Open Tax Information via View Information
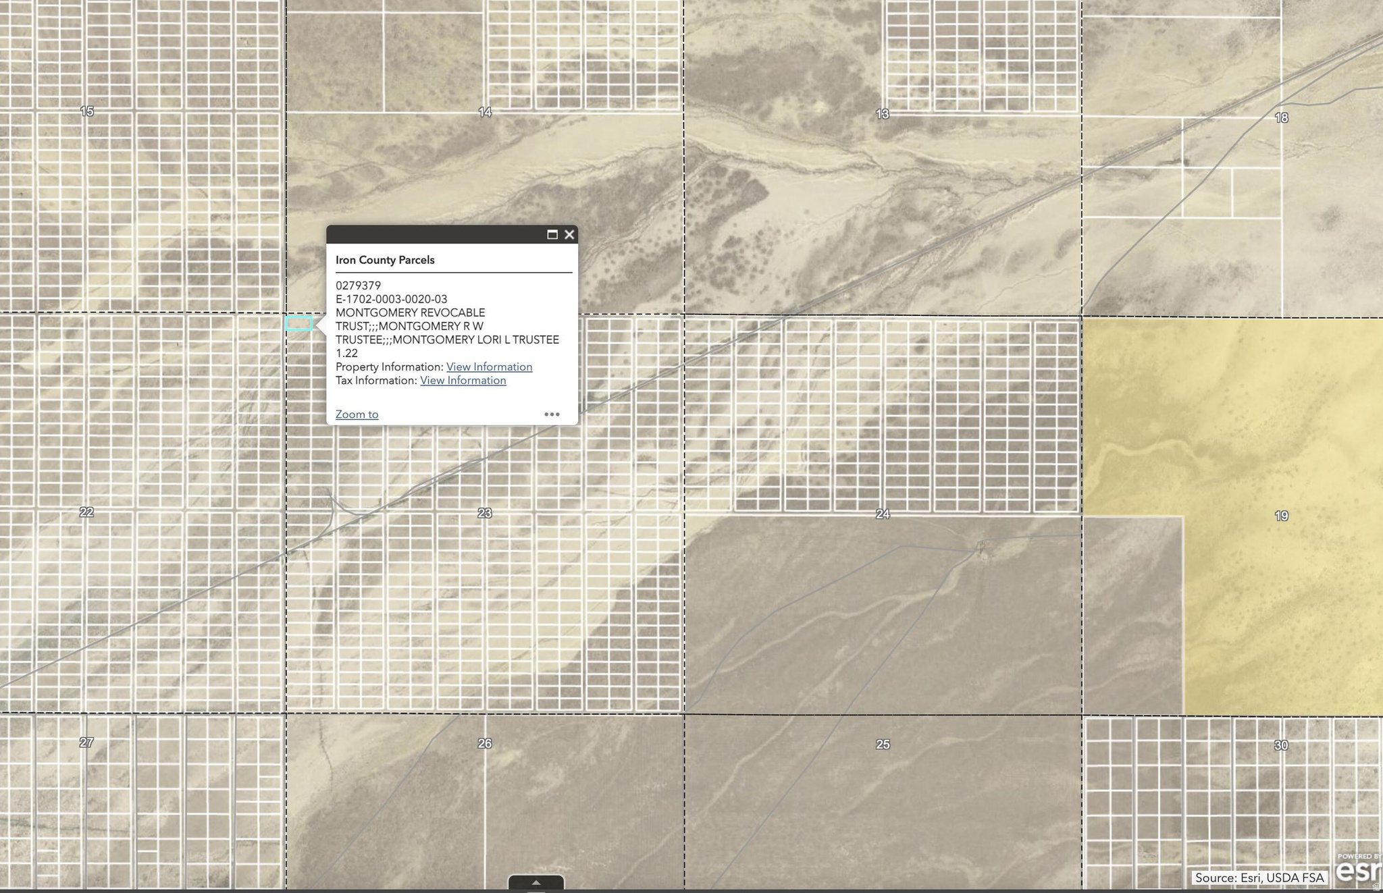 [x=463, y=380]
